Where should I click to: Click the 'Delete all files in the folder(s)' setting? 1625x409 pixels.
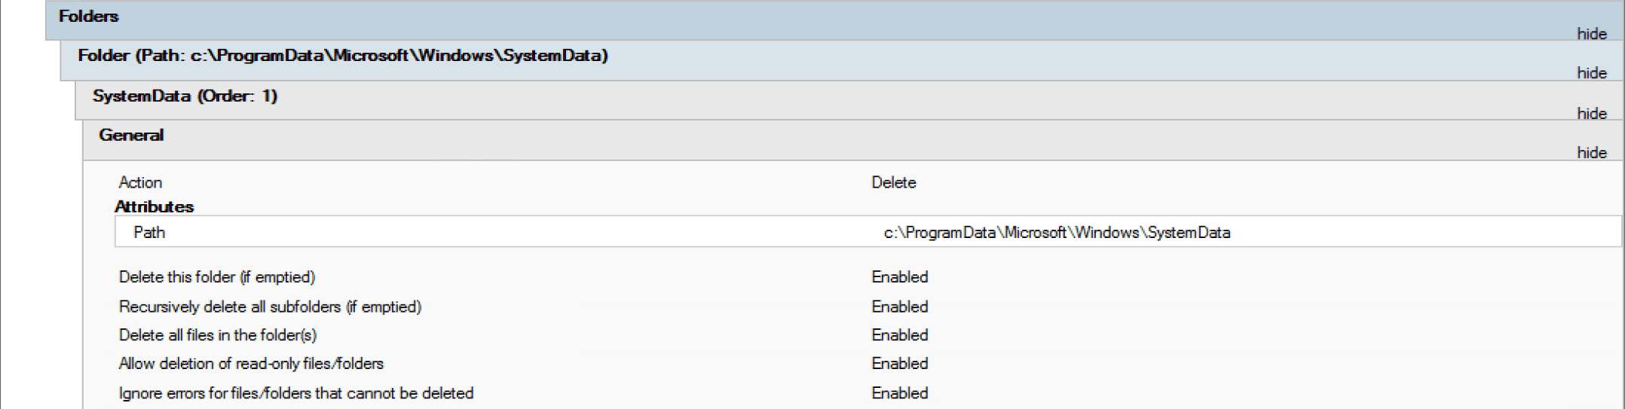[218, 335]
